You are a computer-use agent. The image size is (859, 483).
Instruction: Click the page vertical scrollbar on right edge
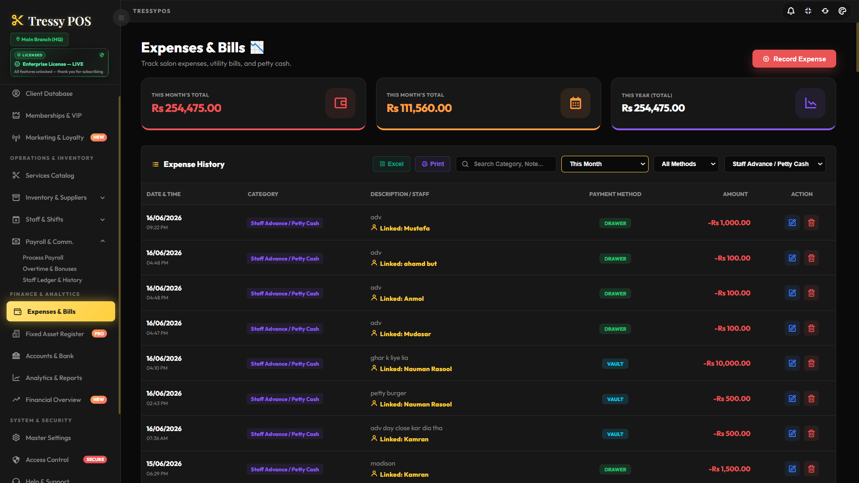[857, 47]
